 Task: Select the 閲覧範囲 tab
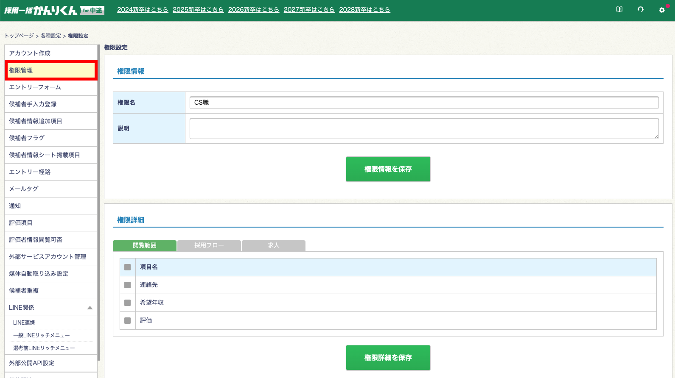click(x=145, y=245)
